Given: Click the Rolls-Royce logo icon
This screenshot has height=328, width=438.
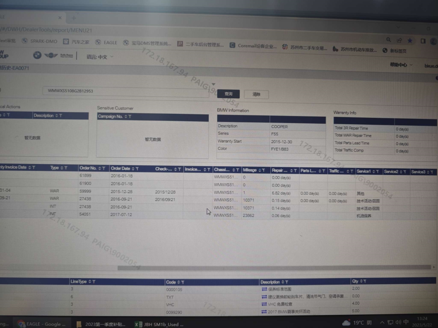Looking at the screenshot, I should [67, 56].
